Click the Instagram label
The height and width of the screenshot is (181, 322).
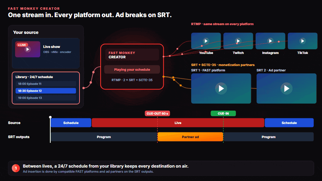pos(270,53)
